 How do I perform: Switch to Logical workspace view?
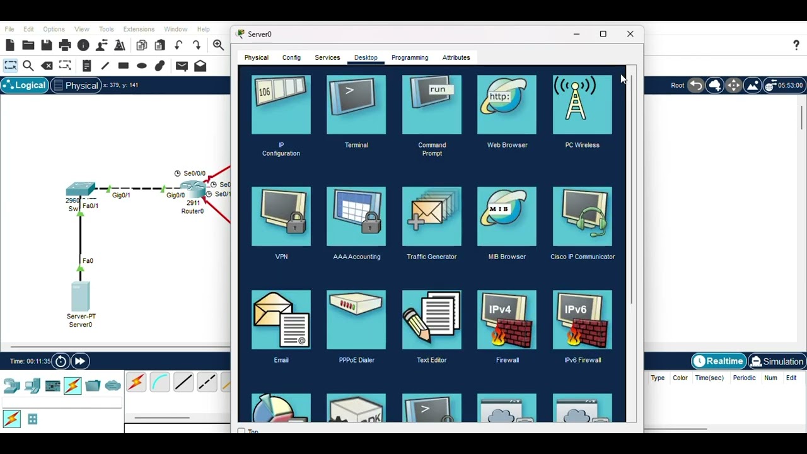click(24, 85)
